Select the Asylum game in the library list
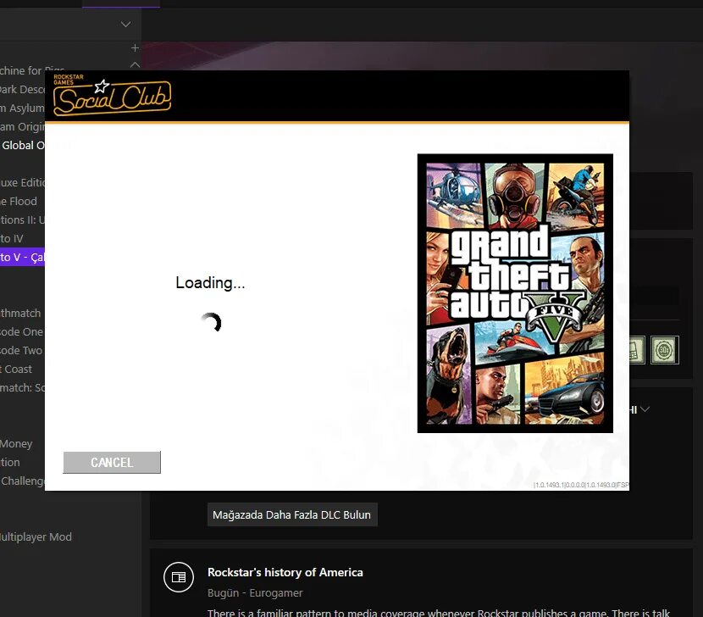Screen dimensions: 703x617 click(x=22, y=108)
